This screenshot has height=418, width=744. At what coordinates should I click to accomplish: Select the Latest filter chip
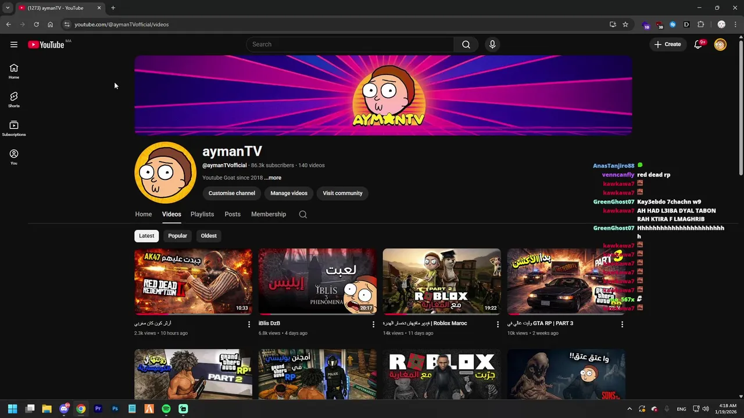146,236
